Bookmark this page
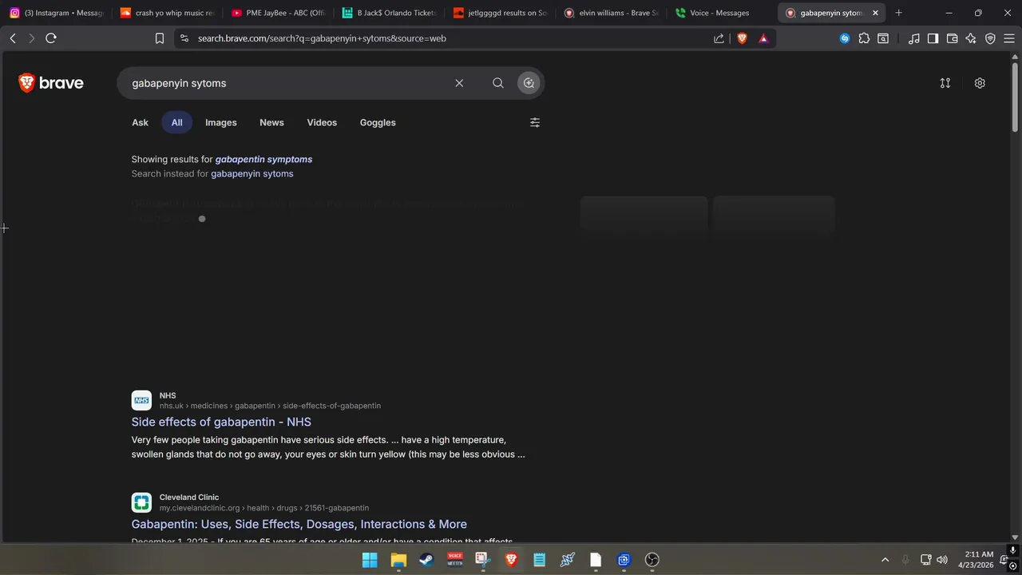1022x575 pixels. pyautogui.click(x=160, y=38)
